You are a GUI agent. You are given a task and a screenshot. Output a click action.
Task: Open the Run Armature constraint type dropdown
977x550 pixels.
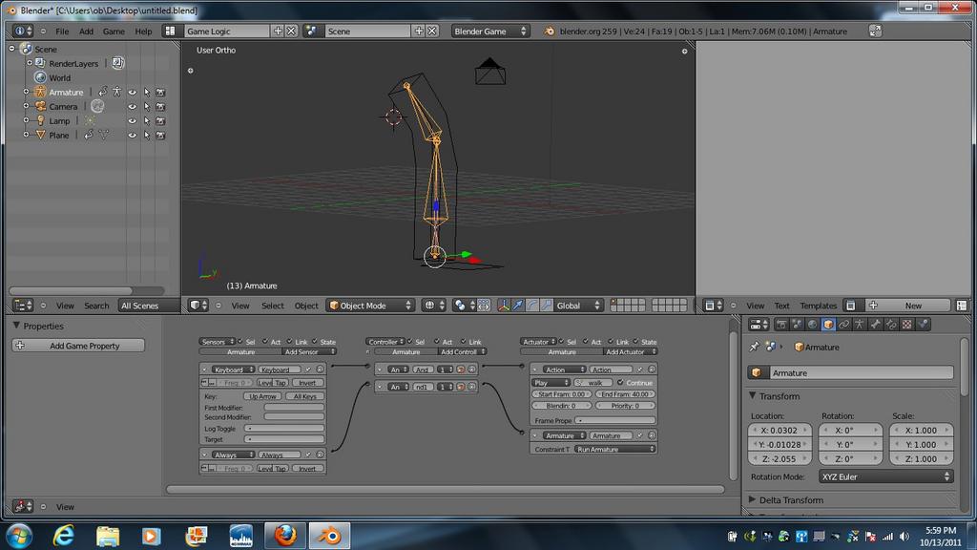point(614,449)
